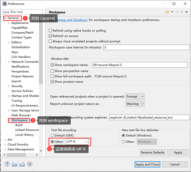Open the UTF-8 encoding dropdown
Screen dimensions: 191x172
point(77,142)
